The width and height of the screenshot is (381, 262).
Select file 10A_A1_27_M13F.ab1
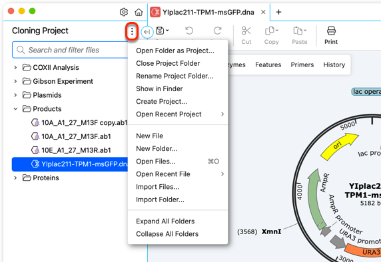[x=71, y=136]
